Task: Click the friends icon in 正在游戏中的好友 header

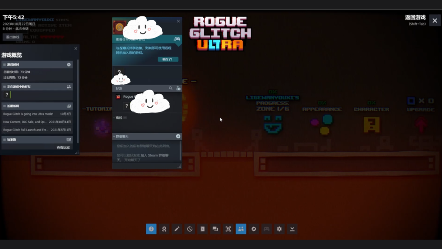Action: click(x=69, y=86)
